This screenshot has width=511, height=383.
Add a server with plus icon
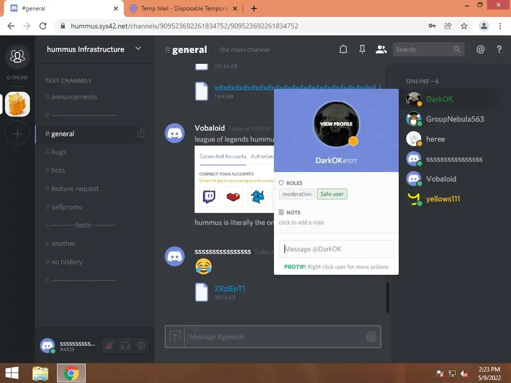(17, 134)
